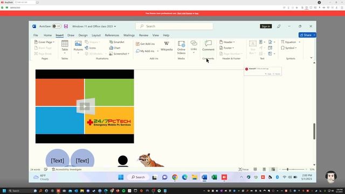Insert a Chart
Viewport: 345px width, 194px height.
(x=115, y=48)
